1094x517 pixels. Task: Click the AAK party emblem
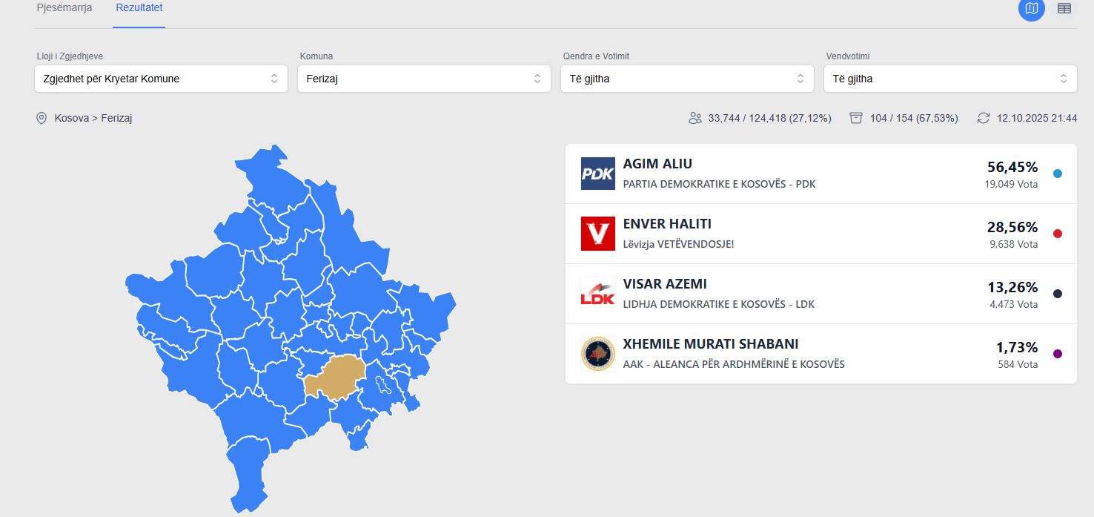(x=597, y=354)
